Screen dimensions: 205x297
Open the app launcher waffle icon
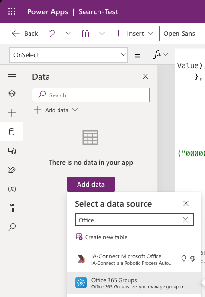coord(12,11)
